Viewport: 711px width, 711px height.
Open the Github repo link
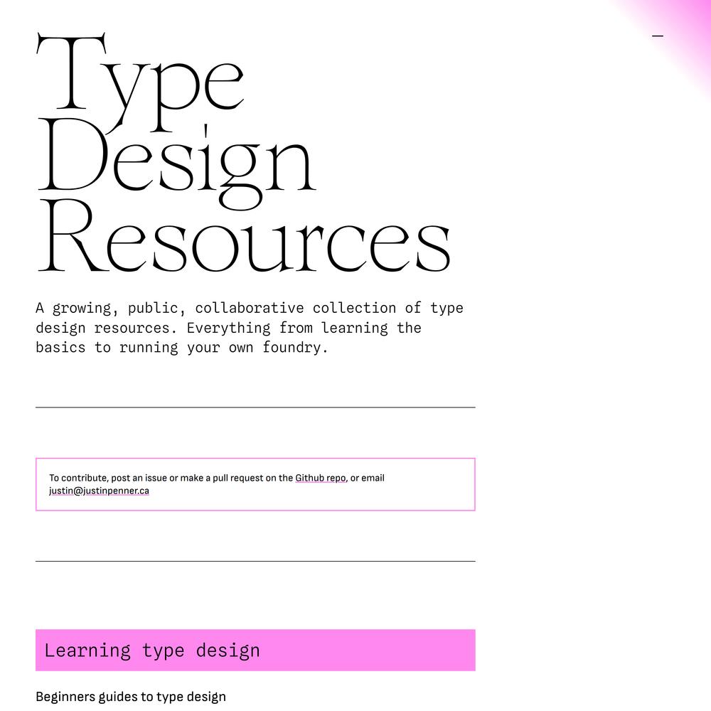point(320,478)
